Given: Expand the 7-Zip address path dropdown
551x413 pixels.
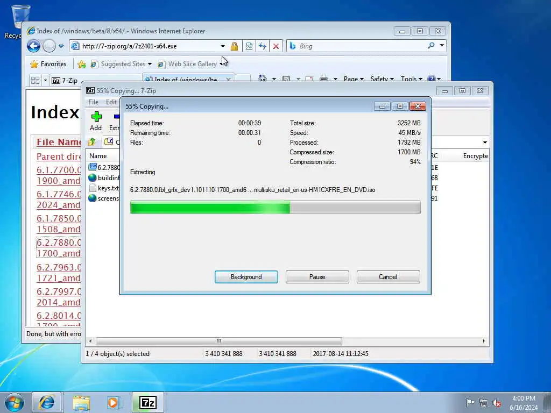Looking at the screenshot, I should click(485, 143).
